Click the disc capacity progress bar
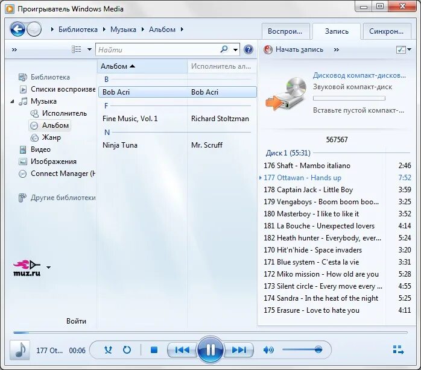This screenshot has height=370, width=421. point(349,98)
